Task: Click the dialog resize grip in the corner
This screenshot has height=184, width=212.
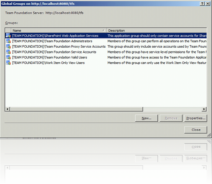Action: tap(209, 135)
